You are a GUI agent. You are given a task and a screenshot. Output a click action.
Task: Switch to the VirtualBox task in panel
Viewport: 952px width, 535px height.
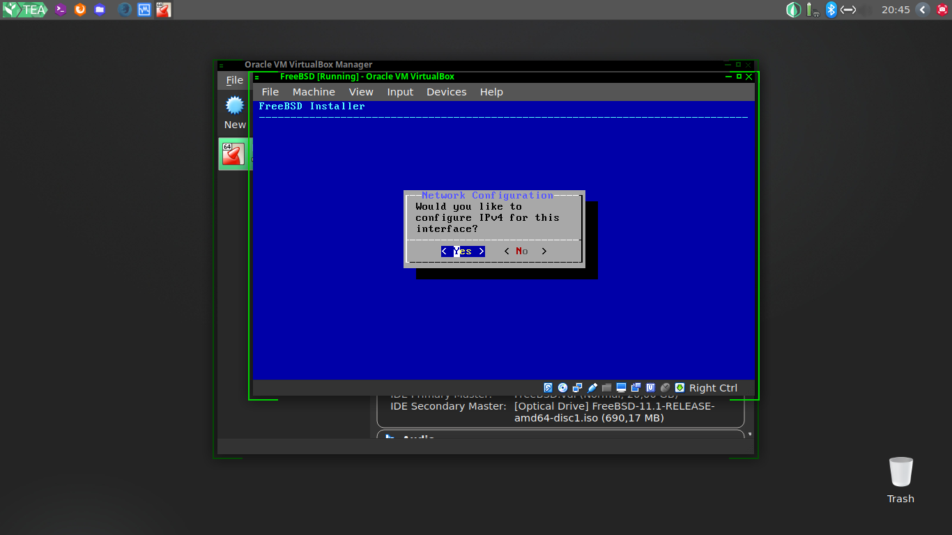pyautogui.click(x=163, y=10)
